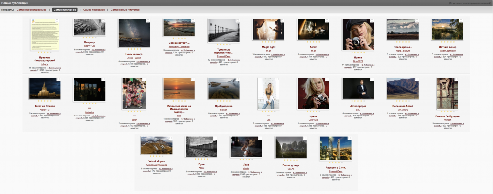Open the blonde girl on red background thumbnail
The image size is (493, 194).
(313, 93)
